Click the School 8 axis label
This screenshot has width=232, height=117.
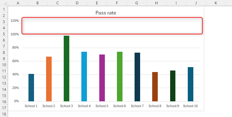(155, 106)
